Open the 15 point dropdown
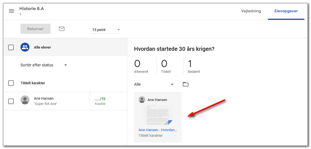The width and height of the screenshot is (311, 149). coord(106,30)
